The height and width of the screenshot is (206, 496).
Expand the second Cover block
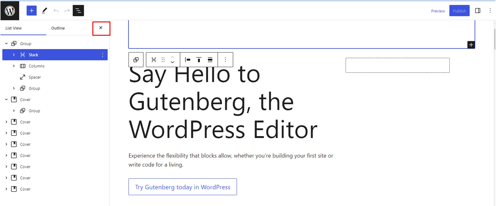click(6, 122)
